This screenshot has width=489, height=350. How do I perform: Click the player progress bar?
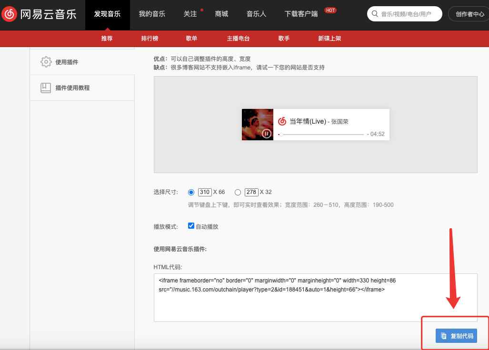pyautogui.click(x=321, y=135)
